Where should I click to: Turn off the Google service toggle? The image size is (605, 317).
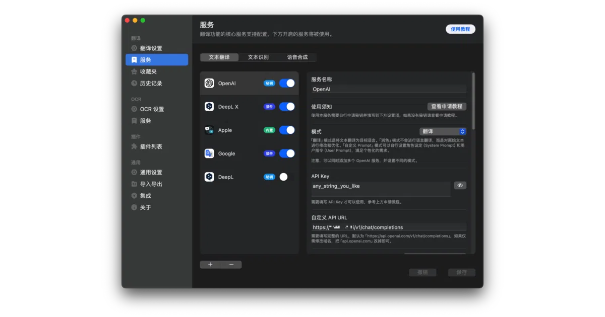pyautogui.click(x=287, y=153)
